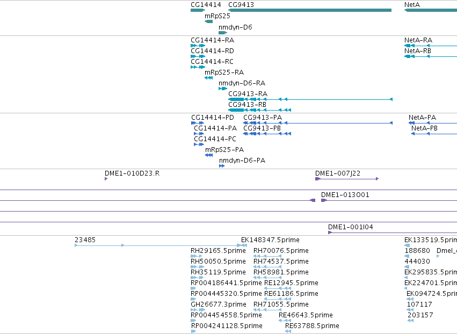
Task: Open the CG14414-PA protein label
Action: pyautogui.click(x=215, y=128)
